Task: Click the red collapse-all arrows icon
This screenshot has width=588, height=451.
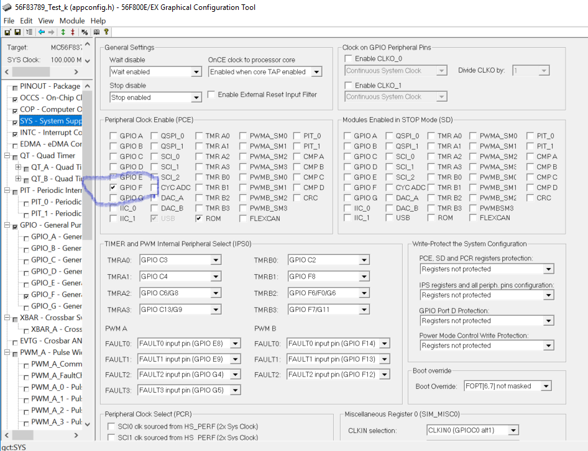Action: (x=73, y=32)
